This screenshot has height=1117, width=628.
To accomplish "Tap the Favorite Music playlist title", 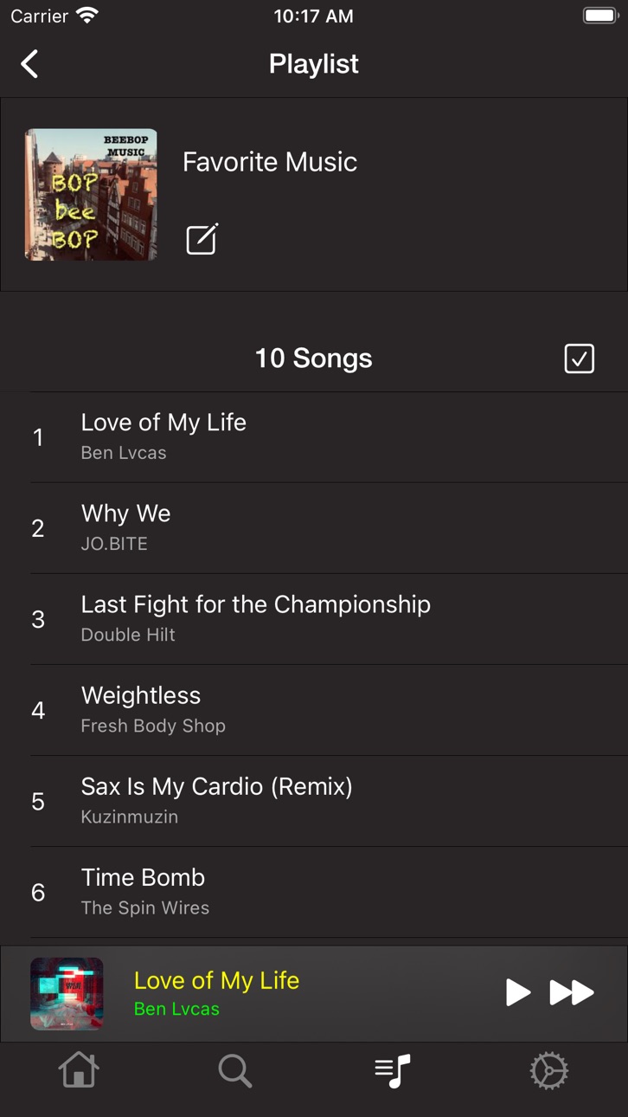I will click(270, 162).
